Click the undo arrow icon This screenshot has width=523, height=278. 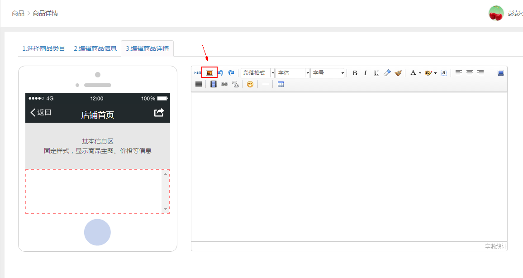coord(220,73)
